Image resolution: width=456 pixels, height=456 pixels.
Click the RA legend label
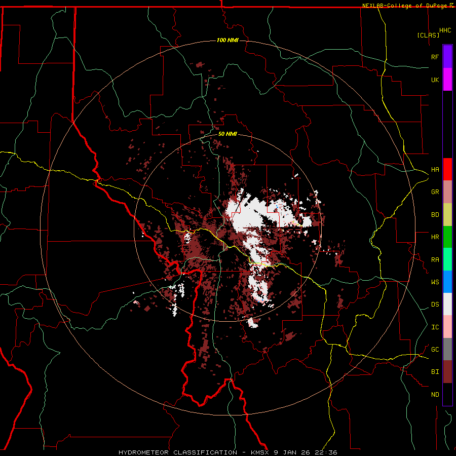435,260
